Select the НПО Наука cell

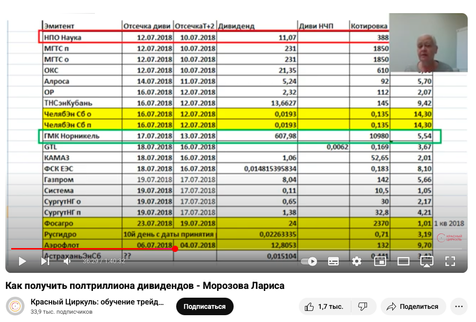pos(62,37)
